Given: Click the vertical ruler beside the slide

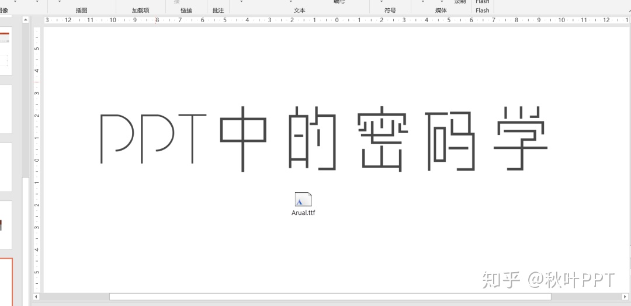Looking at the screenshot, I should click(37, 160).
